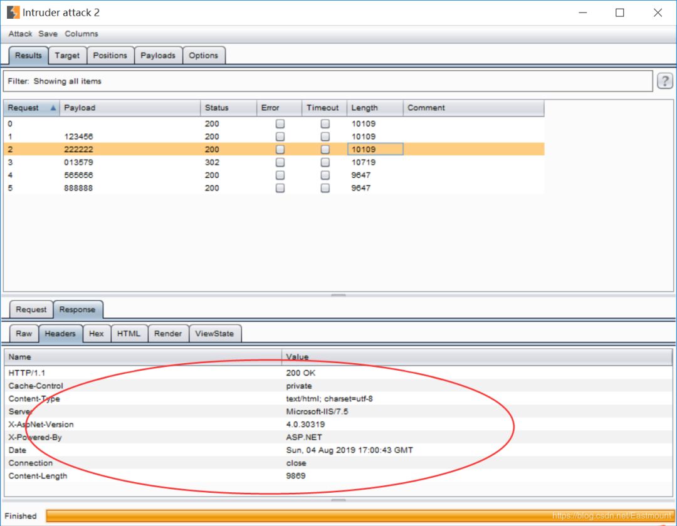Sort results by Length column header
This screenshot has height=526, width=677.
tap(364, 108)
